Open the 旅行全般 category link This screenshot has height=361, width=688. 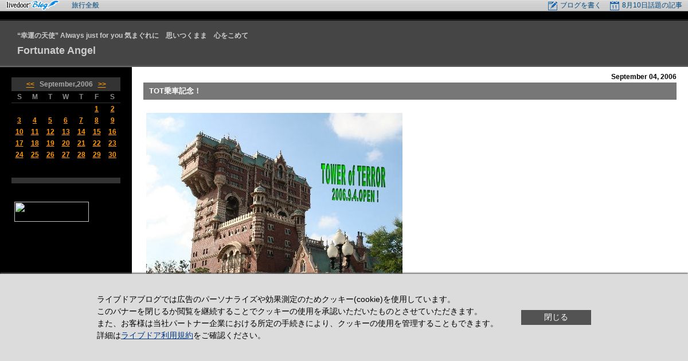tap(85, 5)
